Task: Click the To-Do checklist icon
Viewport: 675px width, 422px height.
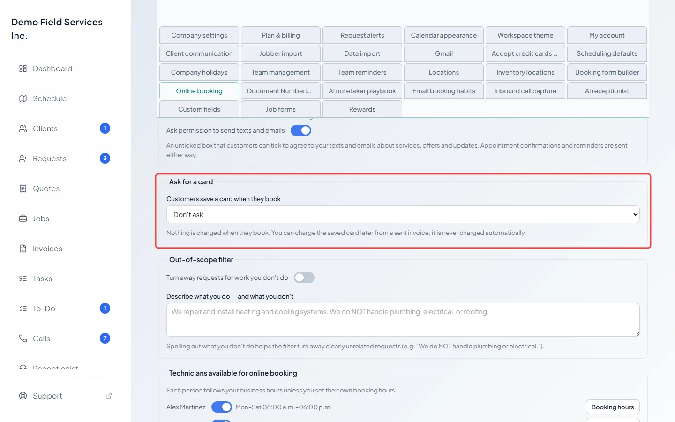Action: coord(23,309)
